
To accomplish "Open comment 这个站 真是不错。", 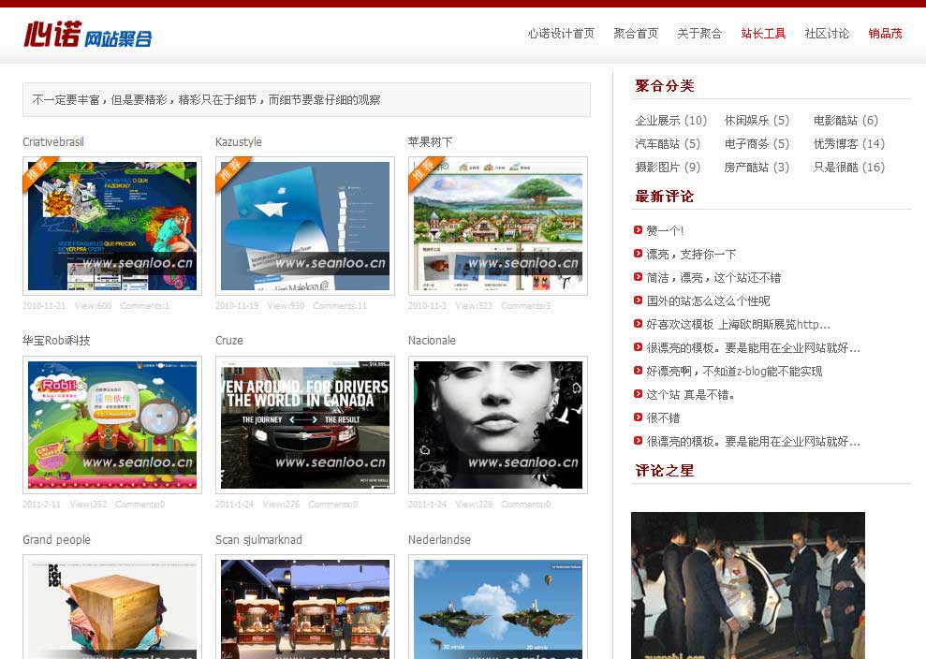I will pyautogui.click(x=690, y=395).
